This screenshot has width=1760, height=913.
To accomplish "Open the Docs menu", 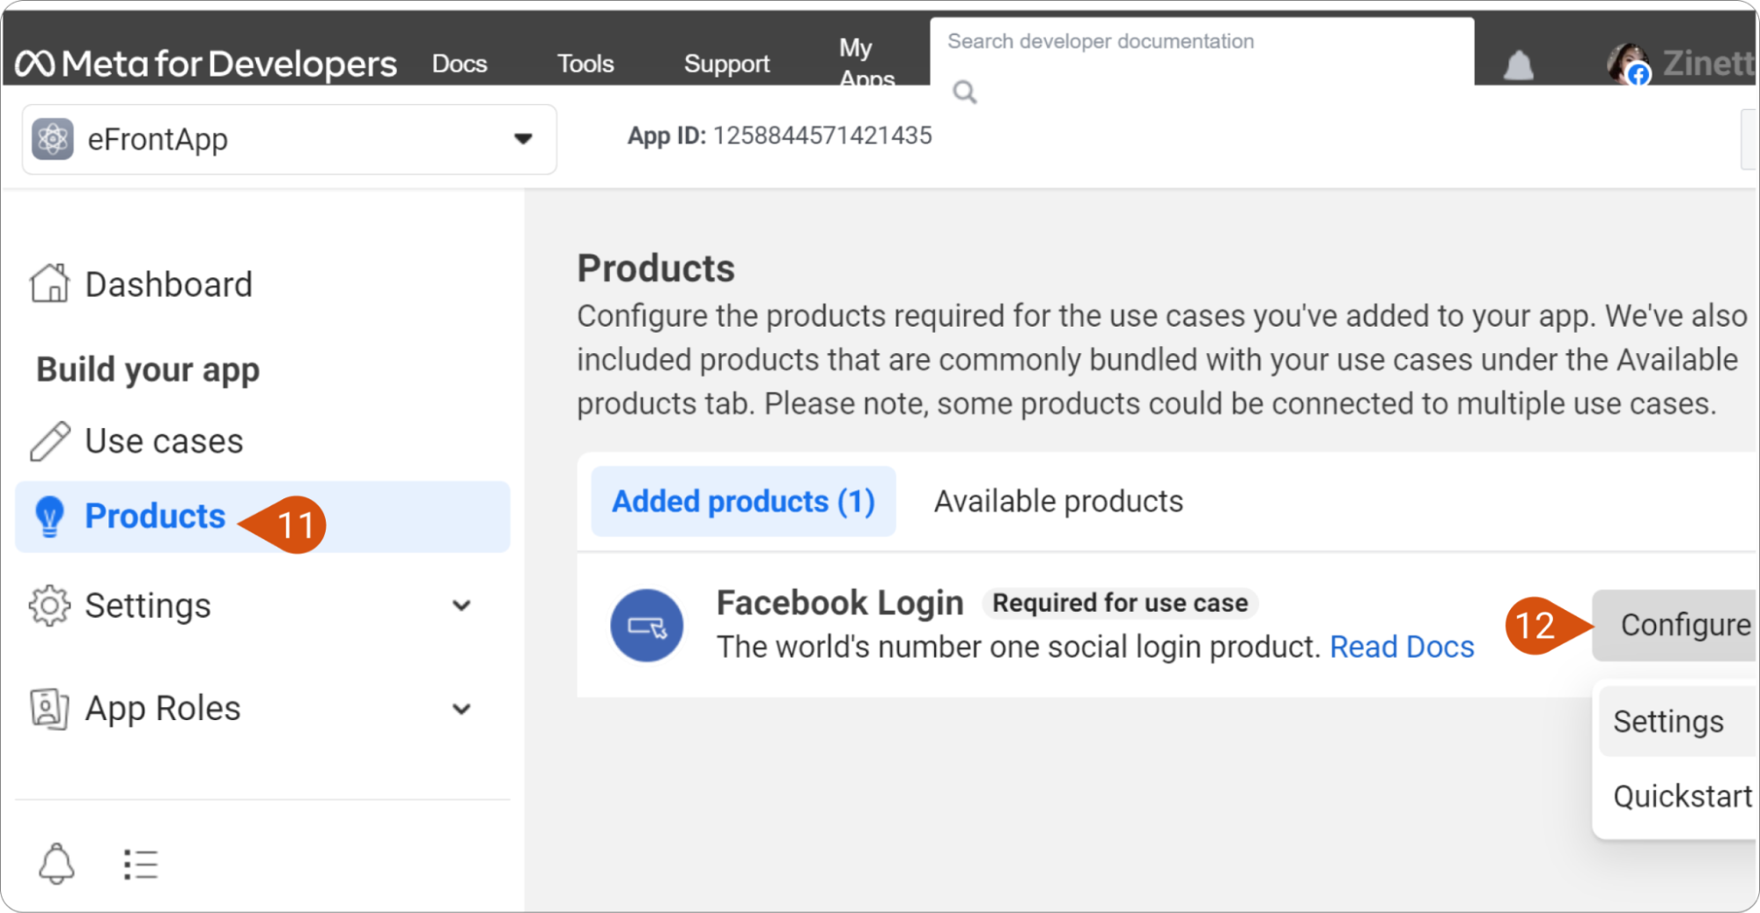I will point(460,63).
